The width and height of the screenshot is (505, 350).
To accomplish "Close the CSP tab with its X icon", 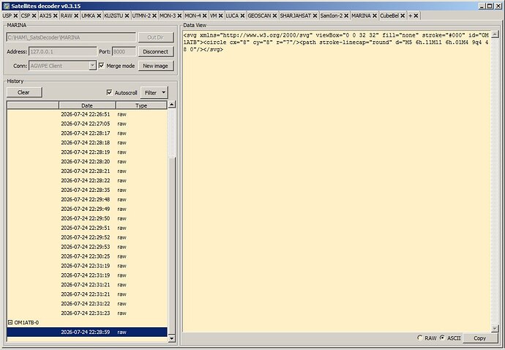I will (x=34, y=16).
